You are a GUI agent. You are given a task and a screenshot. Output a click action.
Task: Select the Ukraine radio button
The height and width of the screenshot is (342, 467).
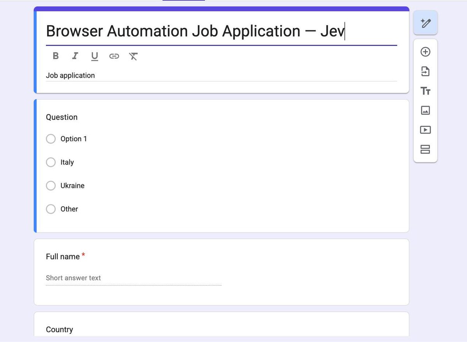(x=51, y=186)
